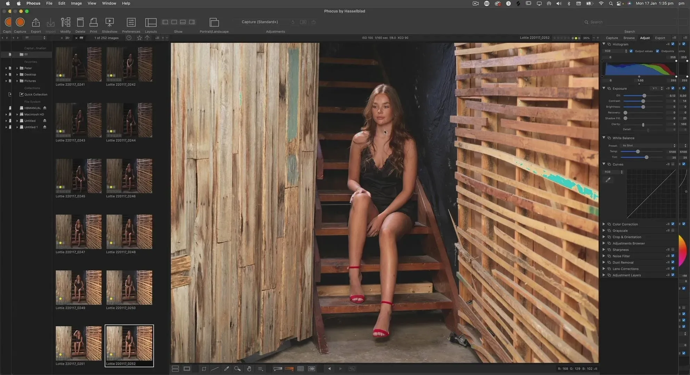690x375 pixels.
Task: Open the White Balance Preset dropdown
Action: point(649,145)
